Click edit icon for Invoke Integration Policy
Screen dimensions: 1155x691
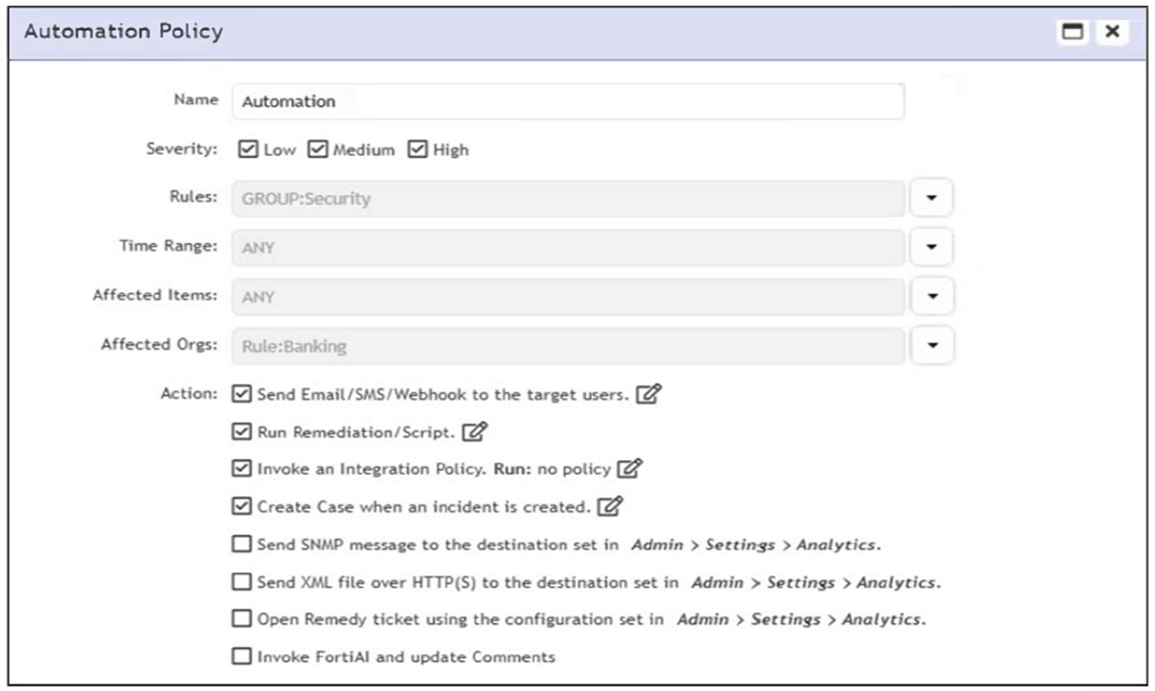(x=630, y=469)
